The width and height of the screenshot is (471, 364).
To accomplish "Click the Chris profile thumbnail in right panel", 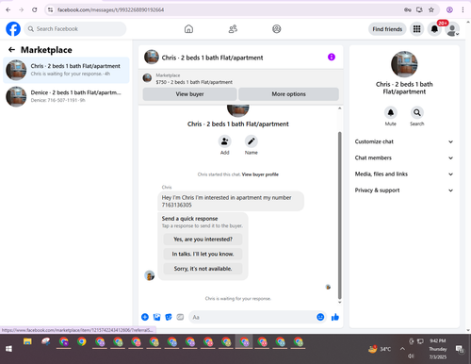I will coord(404,64).
